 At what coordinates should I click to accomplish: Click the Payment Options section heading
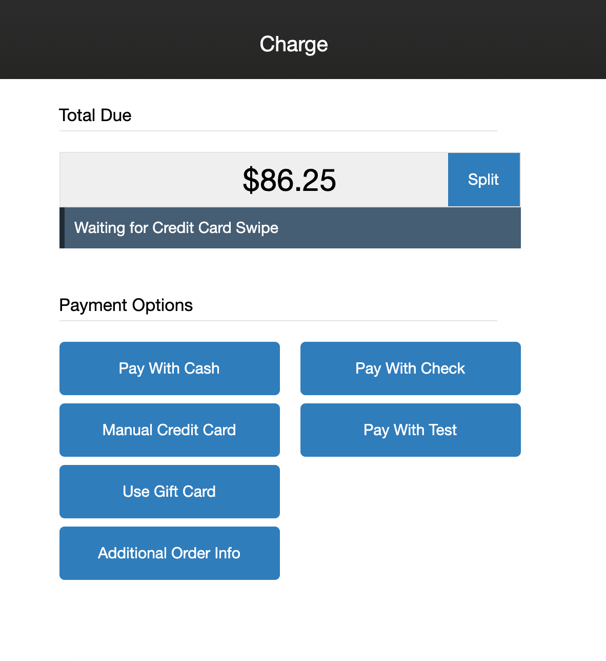(x=126, y=305)
